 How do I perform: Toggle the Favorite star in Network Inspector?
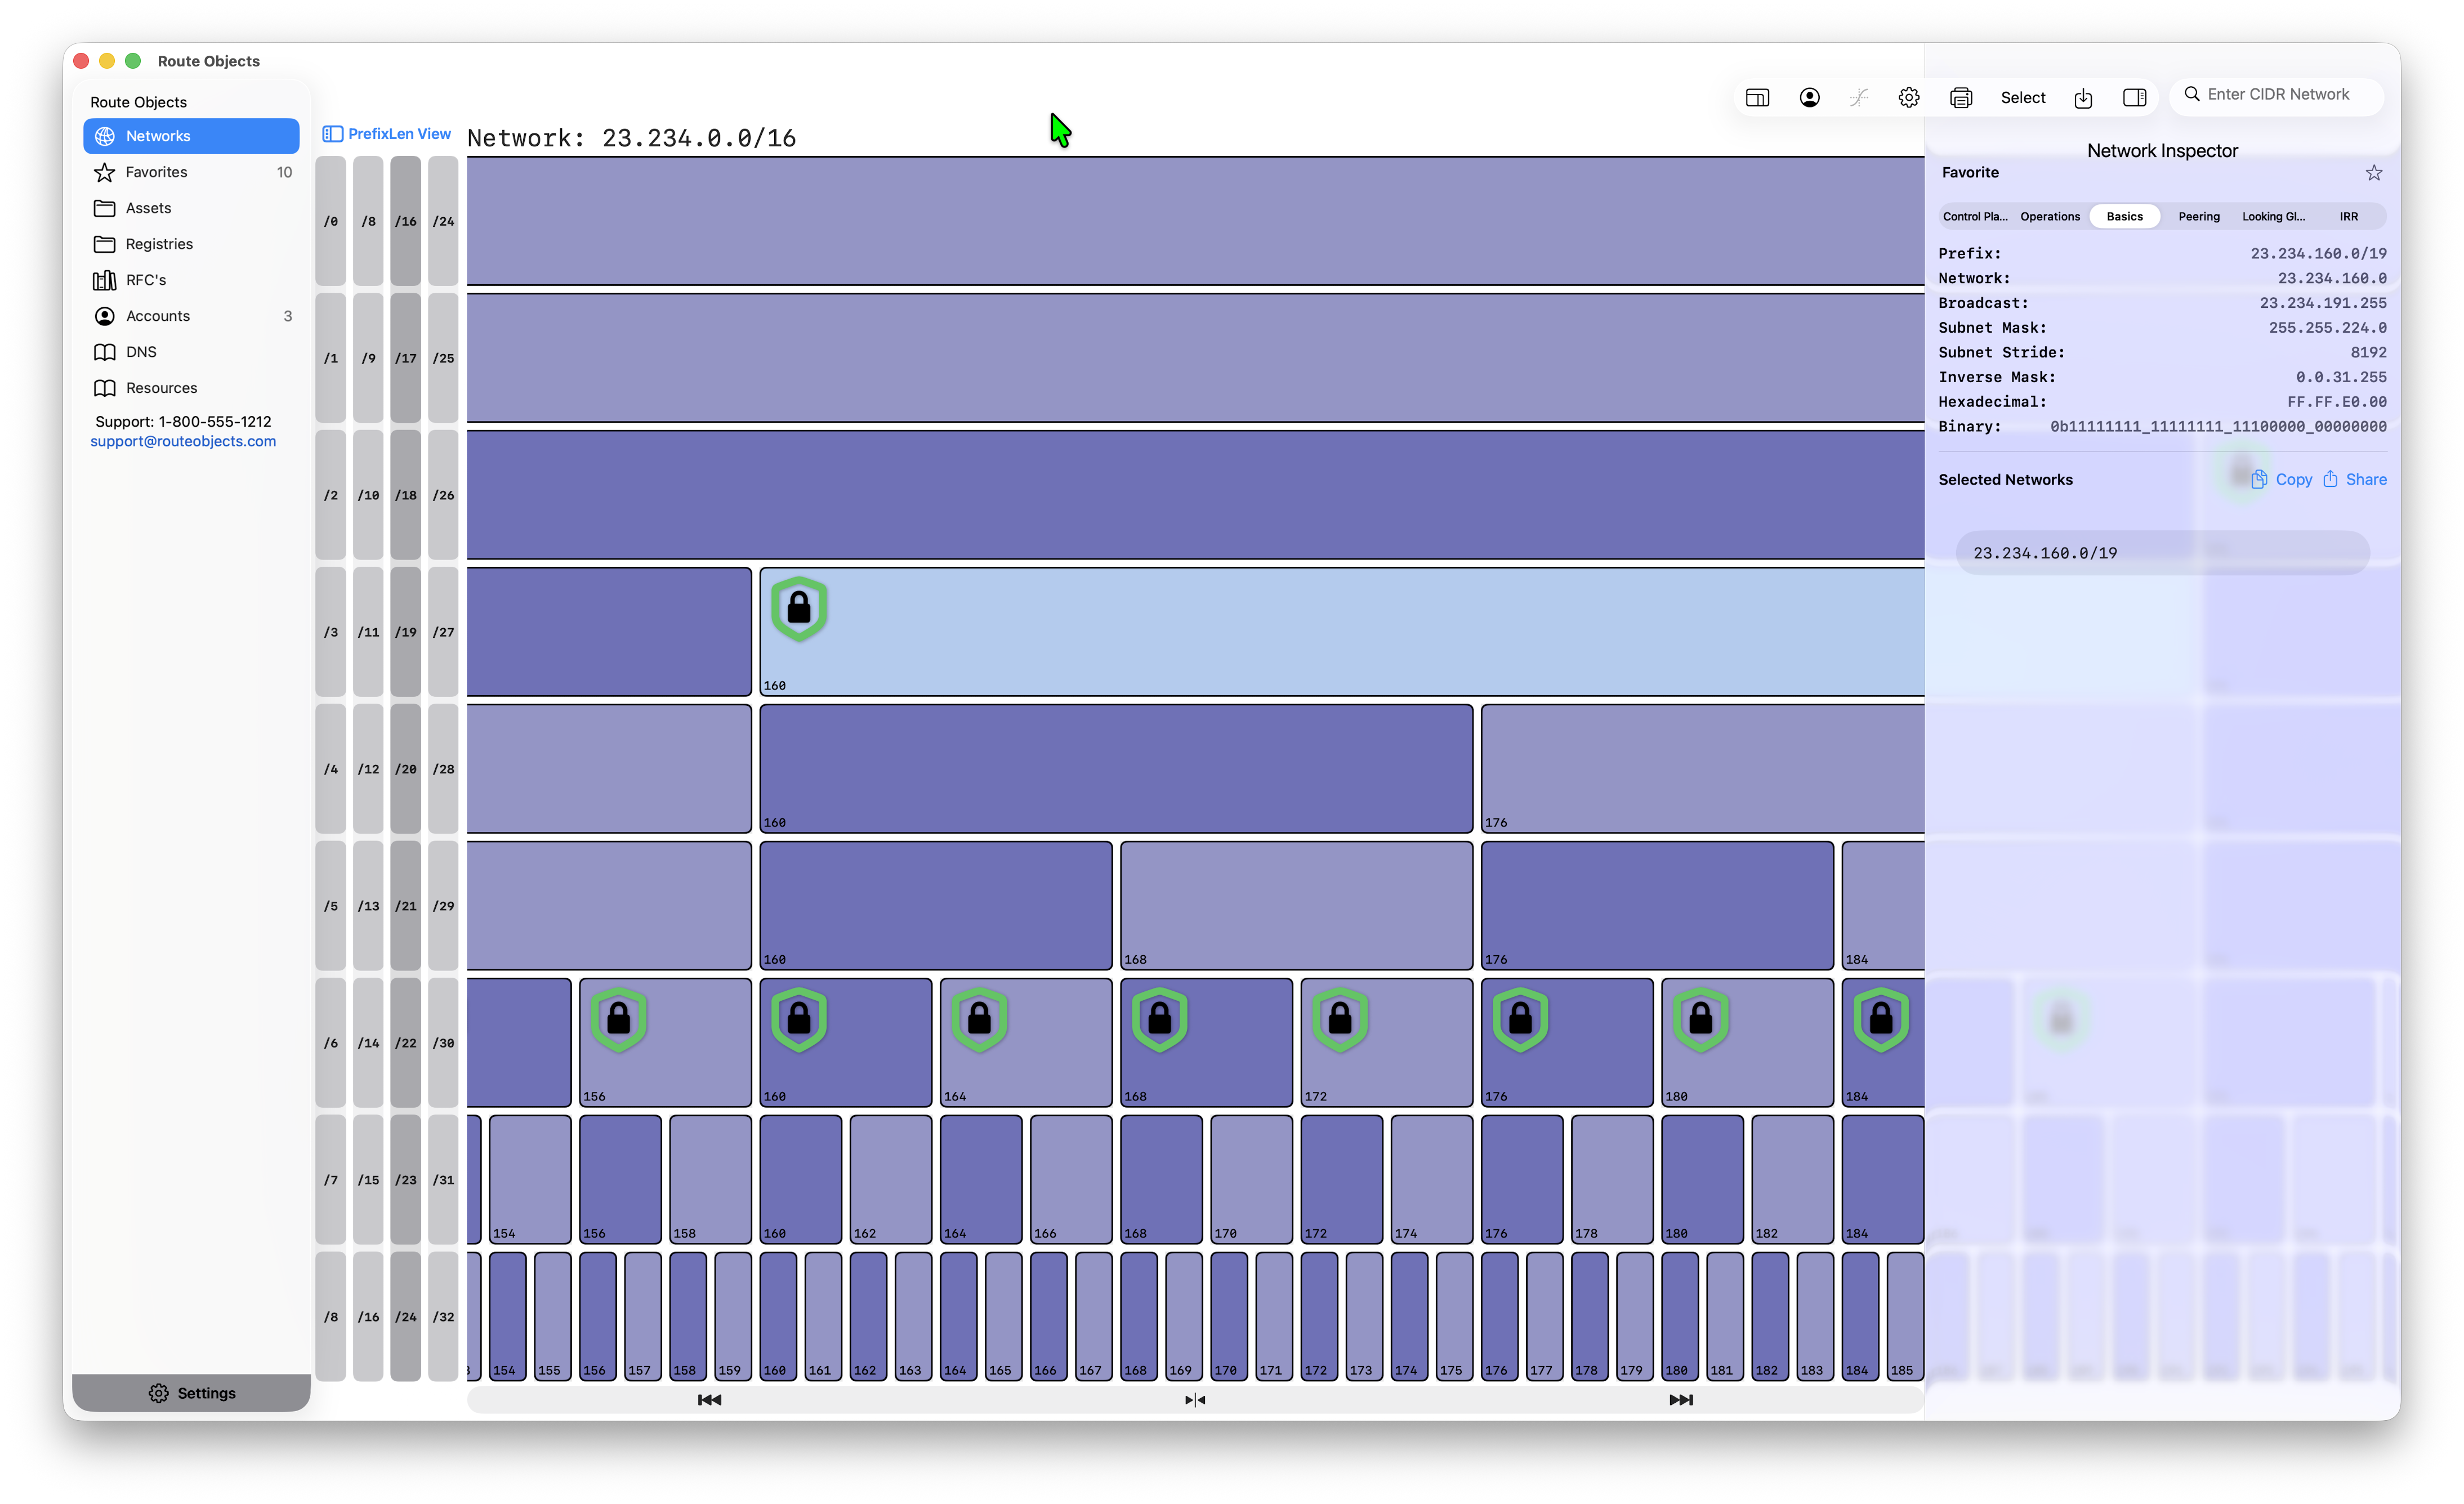[2373, 173]
